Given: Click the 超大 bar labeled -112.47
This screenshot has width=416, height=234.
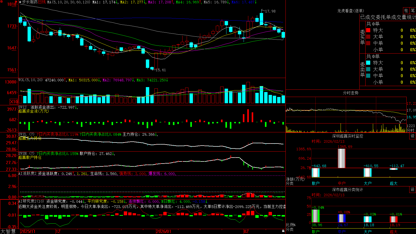Looking at the screenshot, I should 394,169.
